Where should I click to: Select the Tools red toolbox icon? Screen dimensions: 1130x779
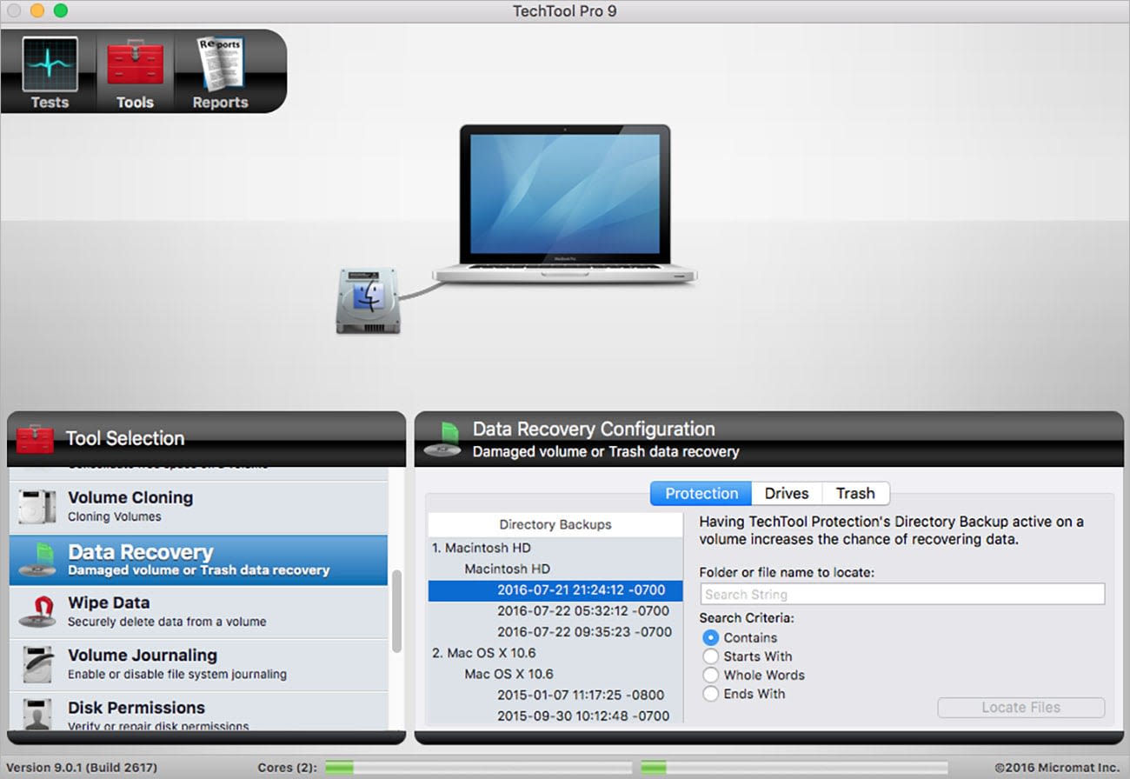[x=135, y=64]
